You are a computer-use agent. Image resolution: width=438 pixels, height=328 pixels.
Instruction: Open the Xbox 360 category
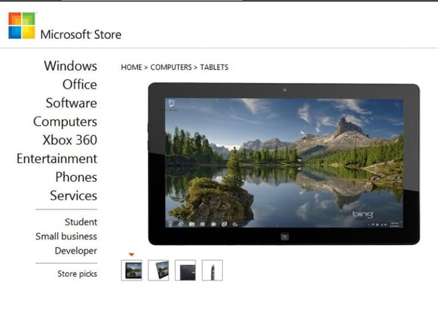[70, 140]
